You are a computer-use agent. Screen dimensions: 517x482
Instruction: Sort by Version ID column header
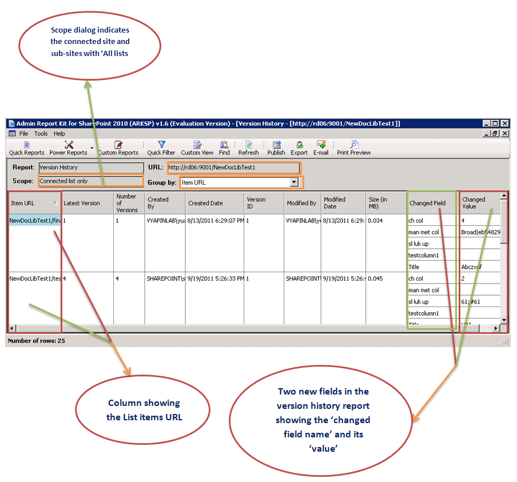click(x=264, y=203)
